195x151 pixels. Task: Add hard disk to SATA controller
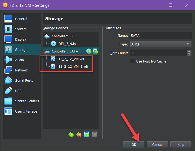(95, 51)
